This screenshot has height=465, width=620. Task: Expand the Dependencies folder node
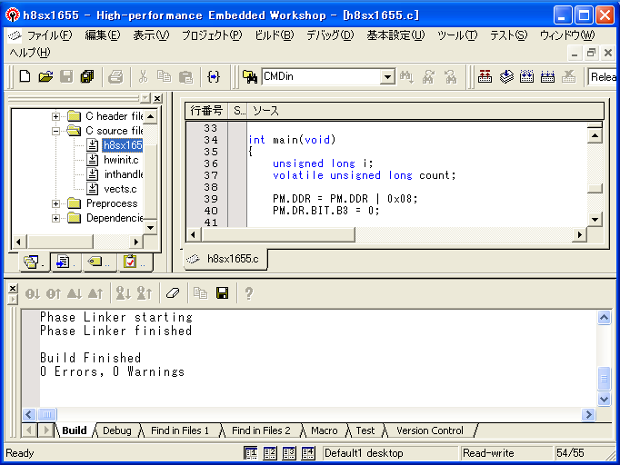point(55,219)
